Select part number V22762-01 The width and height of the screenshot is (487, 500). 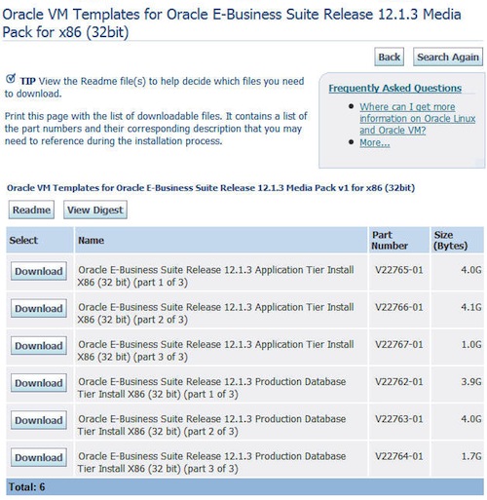pos(399,382)
